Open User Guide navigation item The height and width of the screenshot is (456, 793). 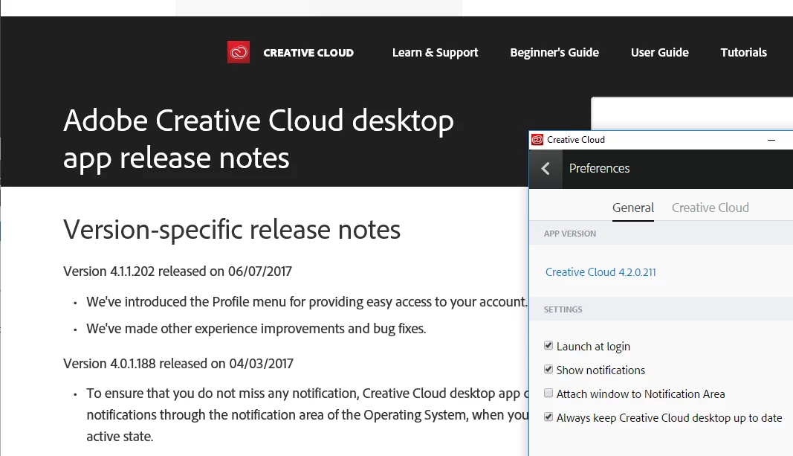pos(659,53)
